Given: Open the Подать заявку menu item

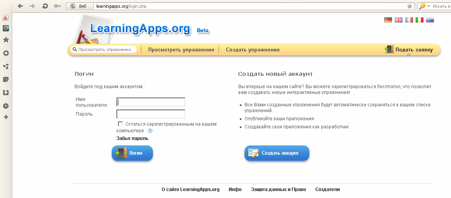Looking at the screenshot, I should tap(409, 49).
